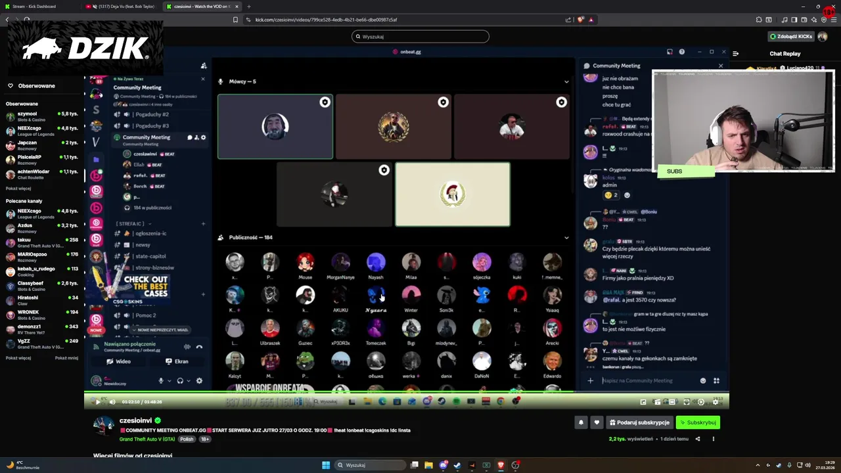This screenshot has width=841, height=473.
Task: Click Subskrybuj button
Action: (x=698, y=422)
